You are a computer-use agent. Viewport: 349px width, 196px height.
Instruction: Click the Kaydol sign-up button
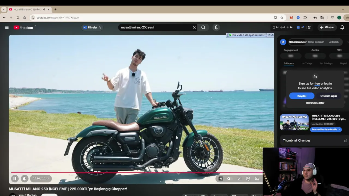click(302, 96)
